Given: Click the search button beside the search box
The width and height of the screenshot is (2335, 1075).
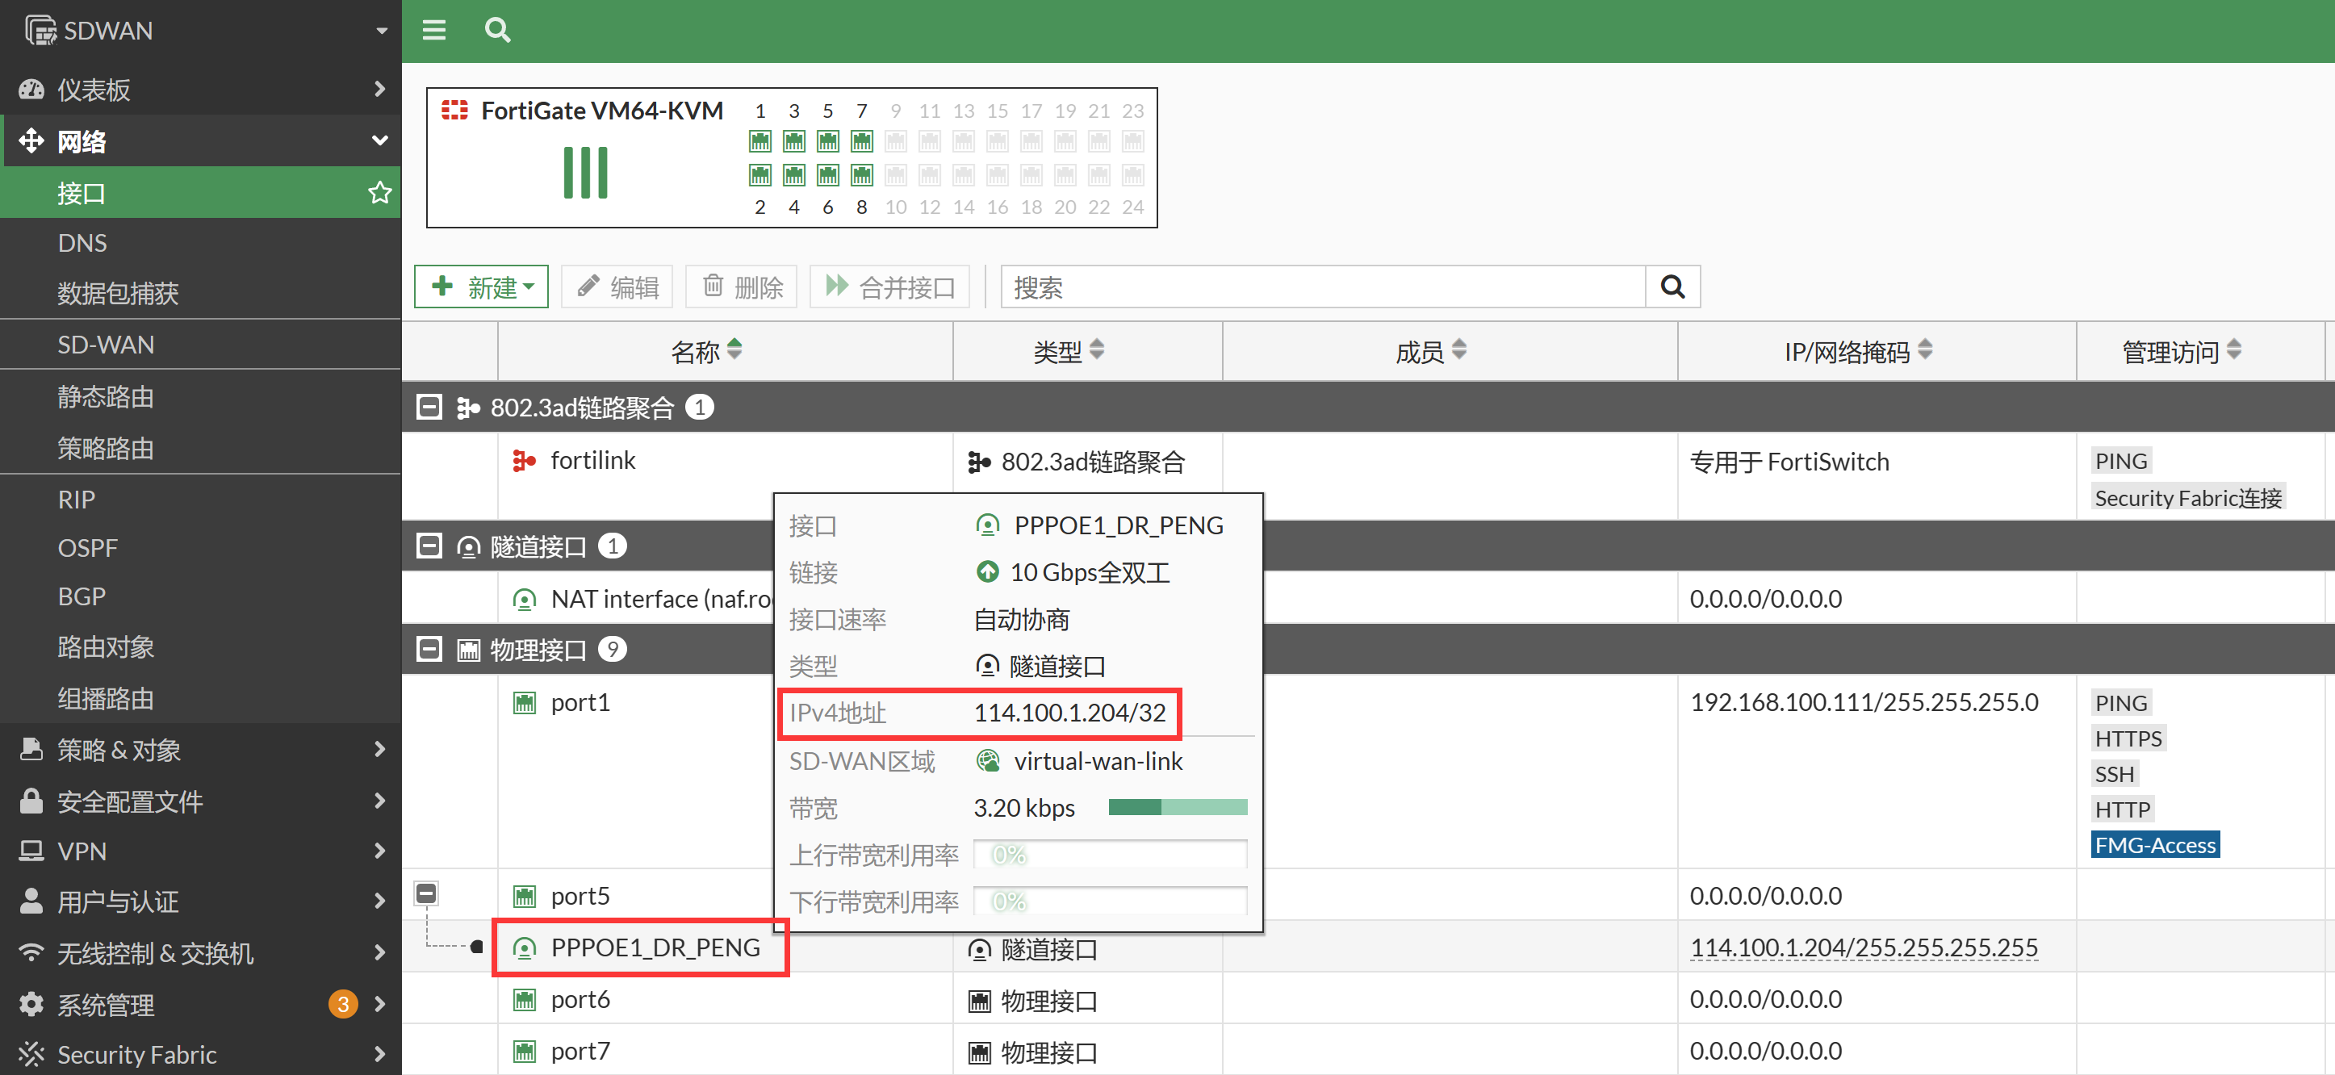Looking at the screenshot, I should 1672,287.
